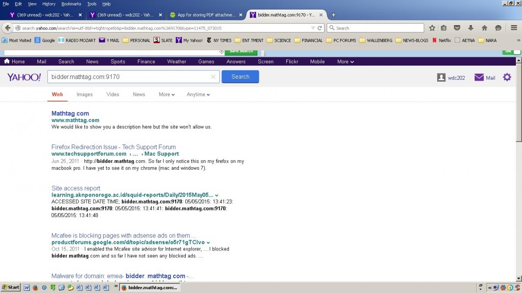Open the Tools menu
Image resolution: width=522 pixels, height=293 pixels.
[92, 4]
